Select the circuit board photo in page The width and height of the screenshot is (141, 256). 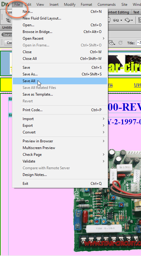tap(107, 200)
